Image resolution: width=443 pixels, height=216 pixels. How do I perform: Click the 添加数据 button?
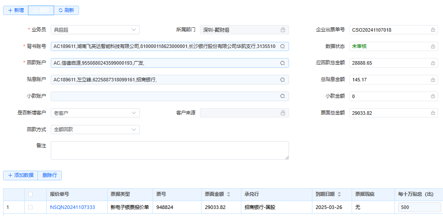tap(20, 175)
